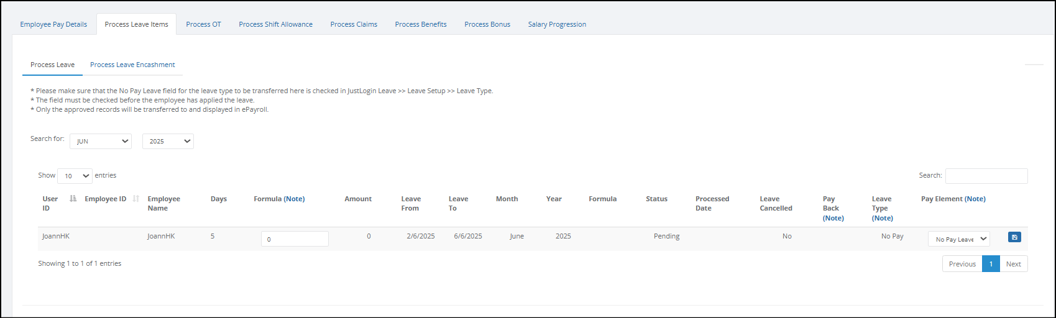Open the Process Bonus tab
This screenshot has width=1056, height=318.
tap(487, 24)
